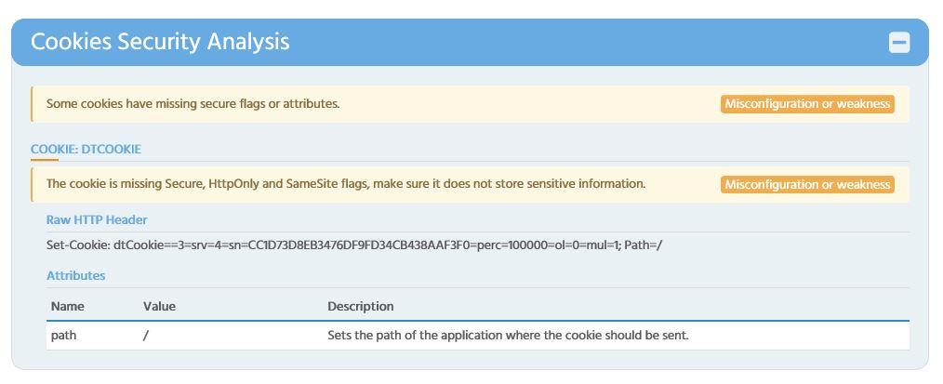Screen dimensions: 943x384
Task: Click the path attribute description text
Action: click(508, 335)
